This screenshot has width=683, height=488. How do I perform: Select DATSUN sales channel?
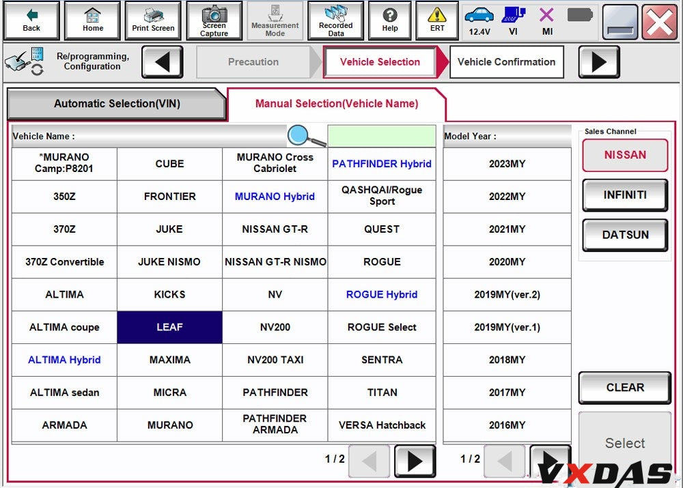[x=625, y=235]
